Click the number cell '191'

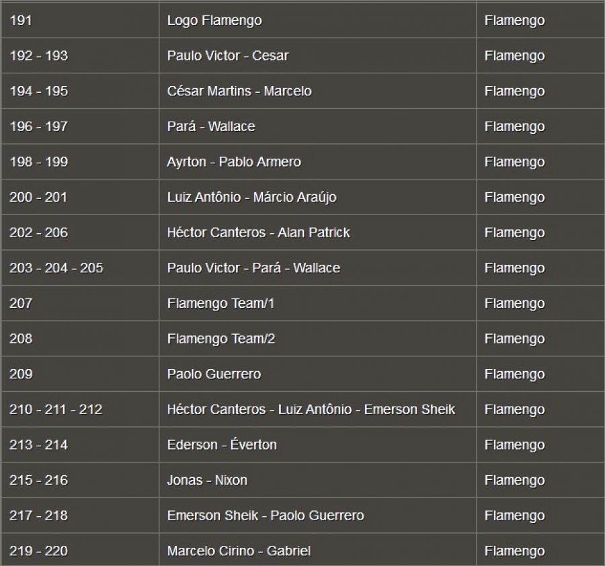click(21, 21)
